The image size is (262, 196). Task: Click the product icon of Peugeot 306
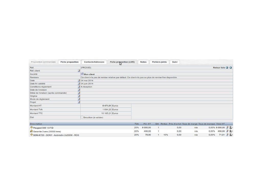tap(31, 127)
